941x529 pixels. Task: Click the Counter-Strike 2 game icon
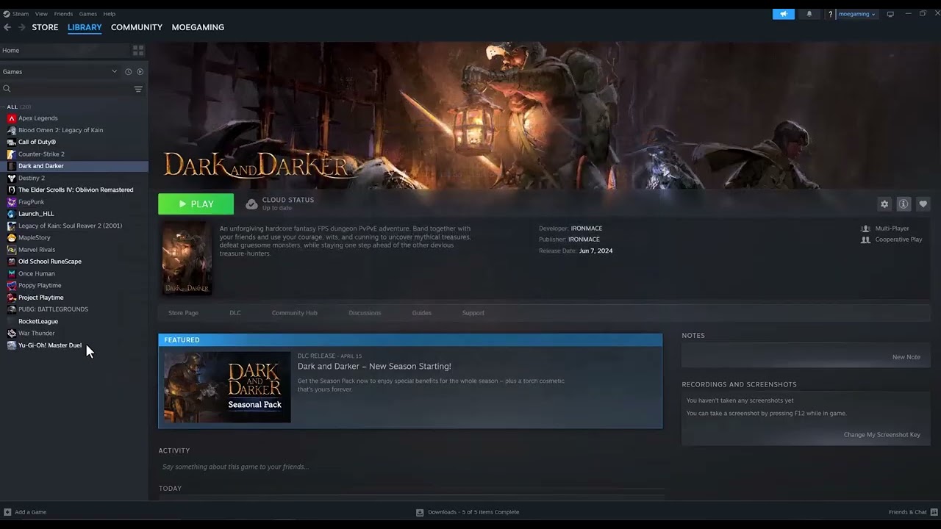[x=12, y=154]
